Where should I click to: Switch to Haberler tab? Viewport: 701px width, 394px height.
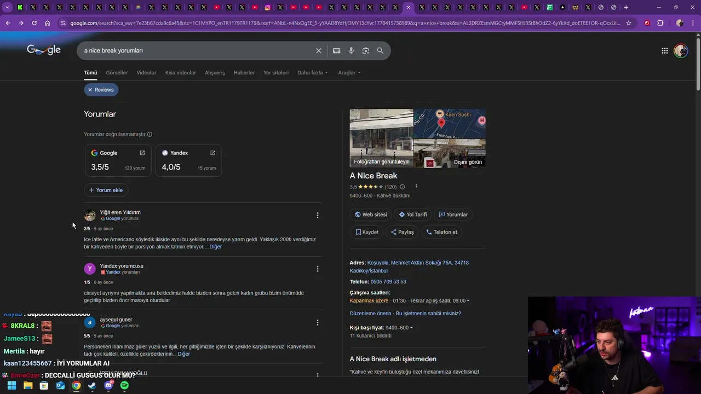pyautogui.click(x=244, y=73)
